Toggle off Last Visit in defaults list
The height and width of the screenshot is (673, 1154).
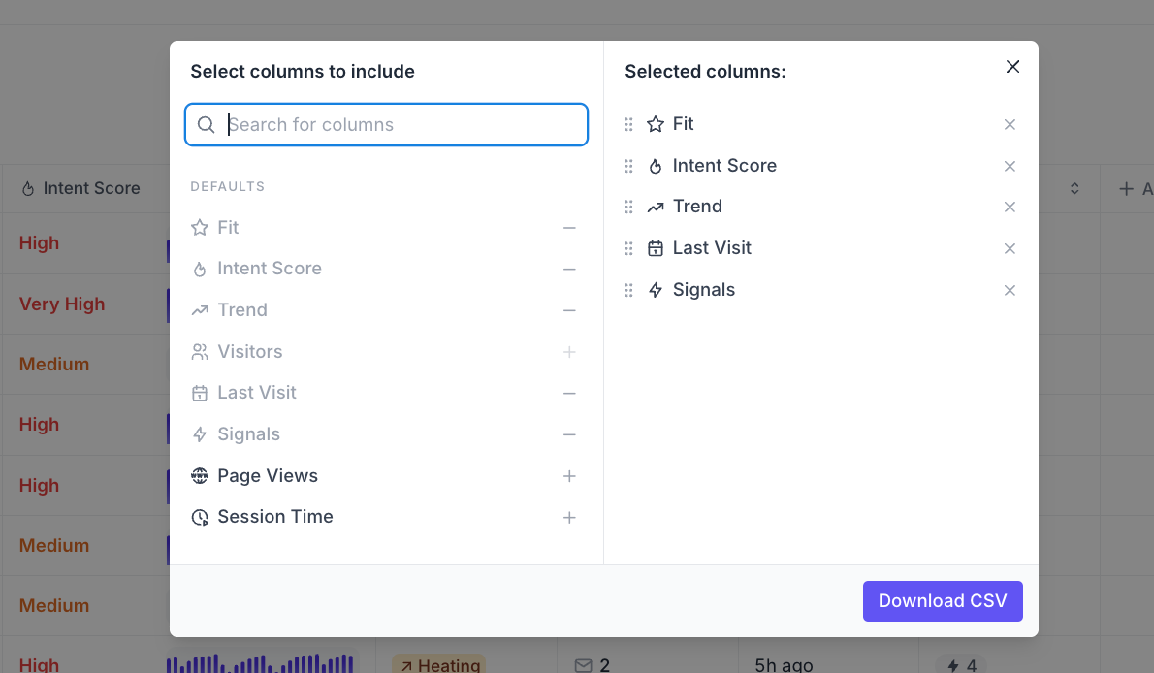point(569,393)
